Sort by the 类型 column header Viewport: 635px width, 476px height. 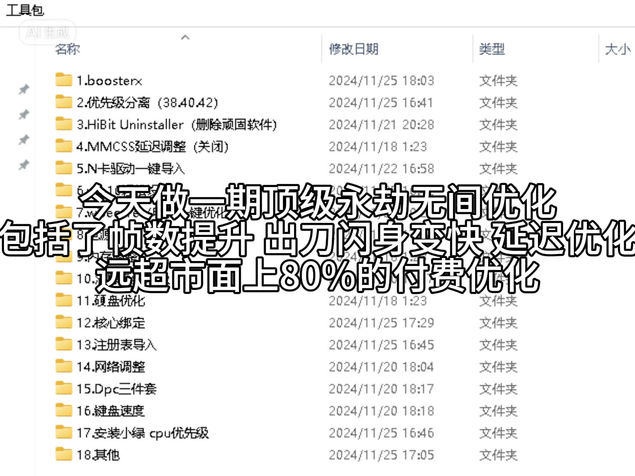tap(492, 48)
